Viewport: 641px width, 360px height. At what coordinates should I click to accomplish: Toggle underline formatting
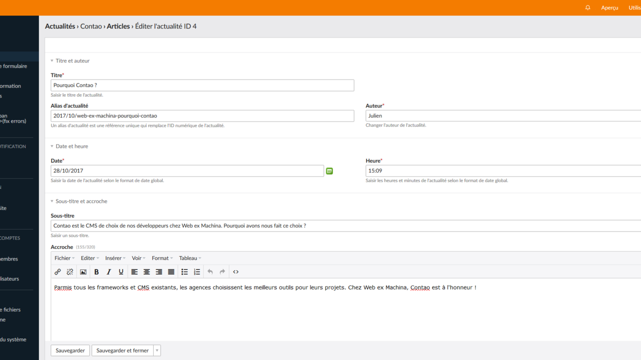pyautogui.click(x=121, y=272)
